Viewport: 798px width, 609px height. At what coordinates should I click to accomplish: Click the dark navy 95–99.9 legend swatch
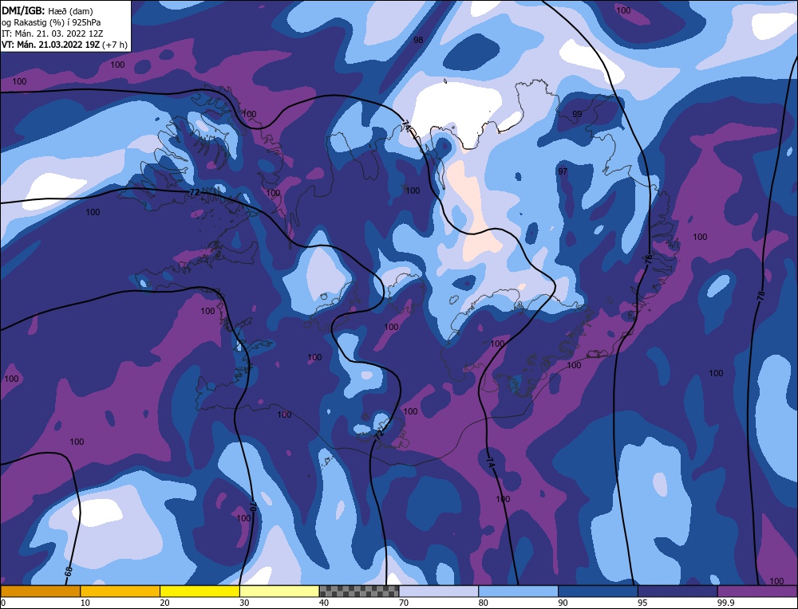point(678,591)
